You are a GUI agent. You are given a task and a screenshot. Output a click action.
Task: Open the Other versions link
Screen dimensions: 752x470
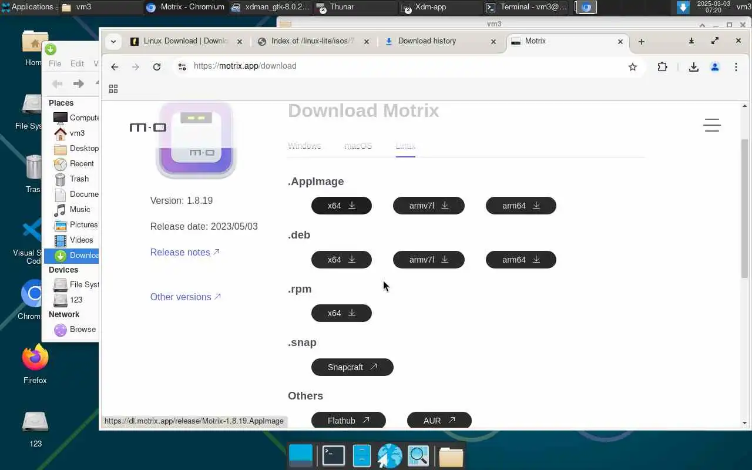tap(186, 297)
